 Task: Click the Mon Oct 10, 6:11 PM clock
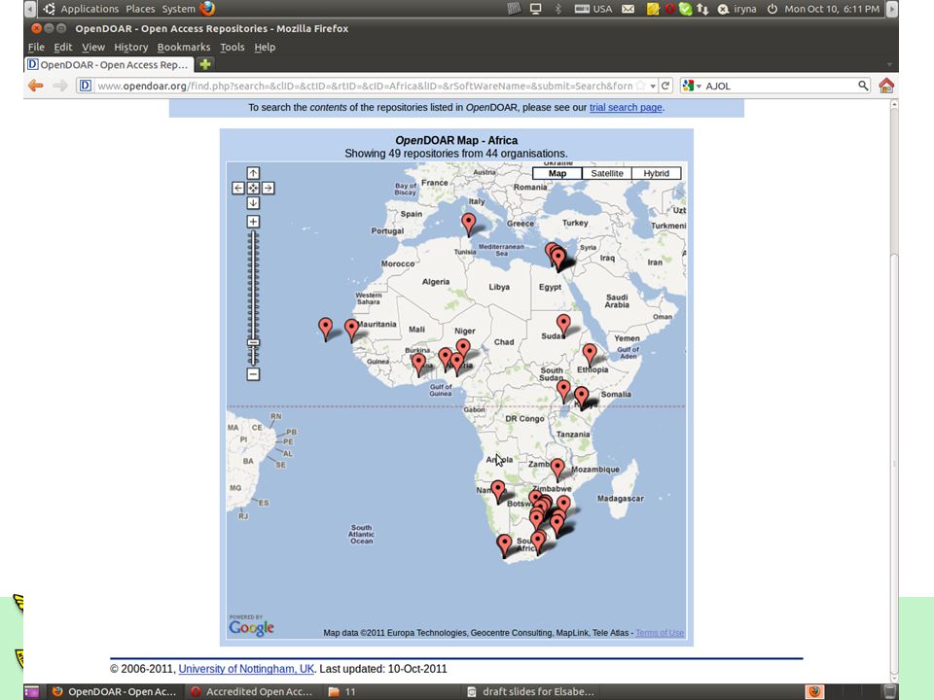[832, 9]
